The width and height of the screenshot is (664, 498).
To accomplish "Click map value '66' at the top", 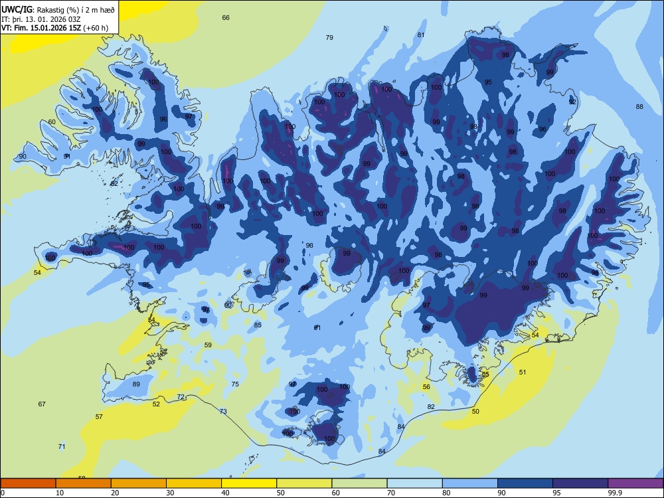I will 226,18.
